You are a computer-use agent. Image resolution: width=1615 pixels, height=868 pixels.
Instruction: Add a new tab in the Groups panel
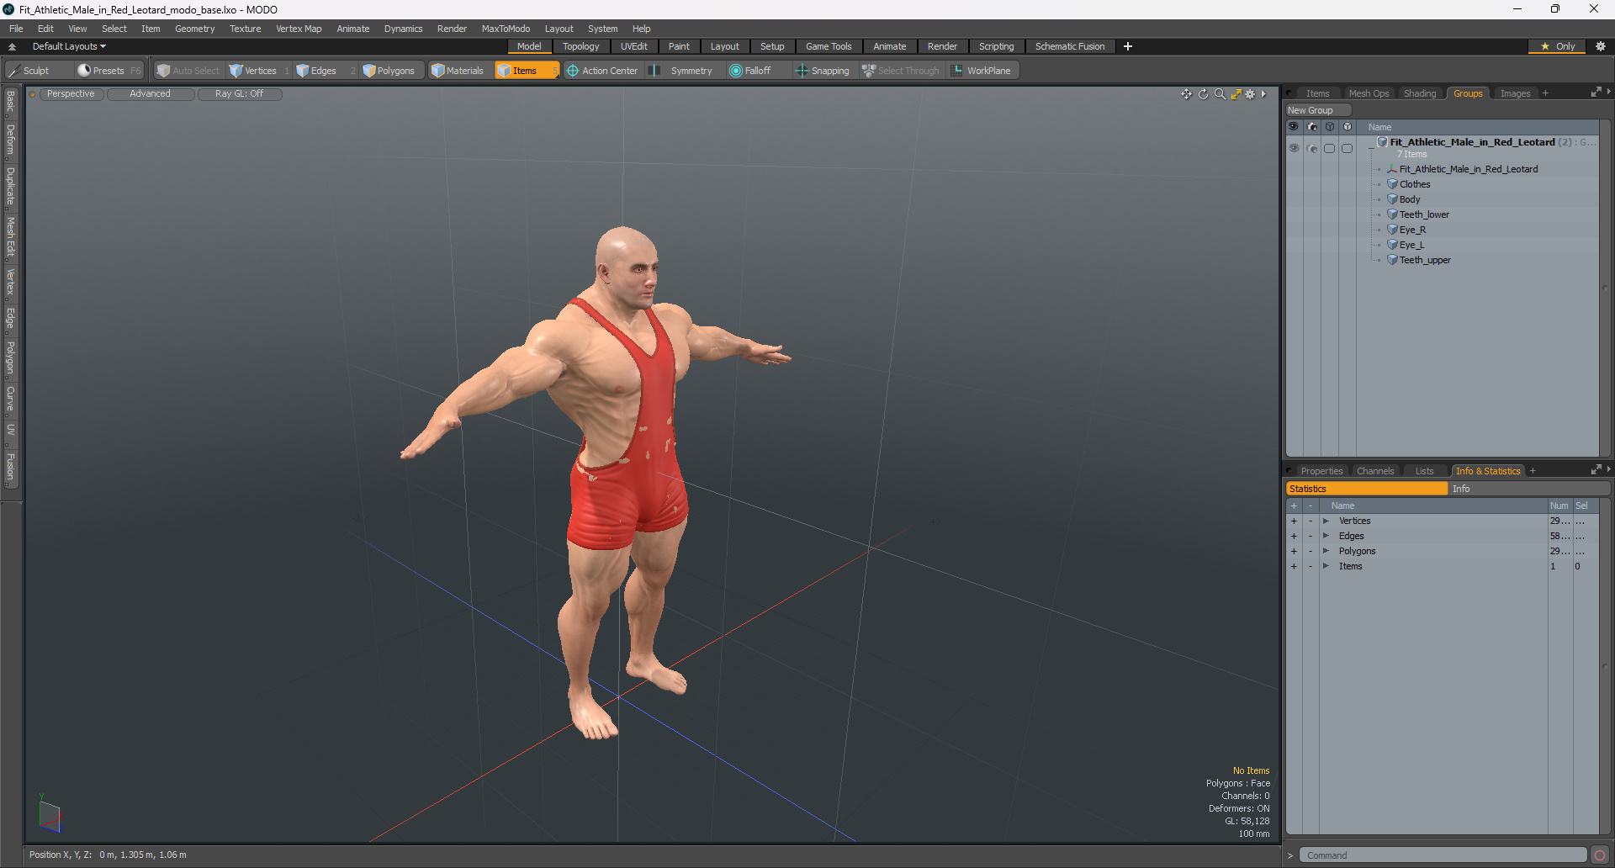[x=1545, y=93]
